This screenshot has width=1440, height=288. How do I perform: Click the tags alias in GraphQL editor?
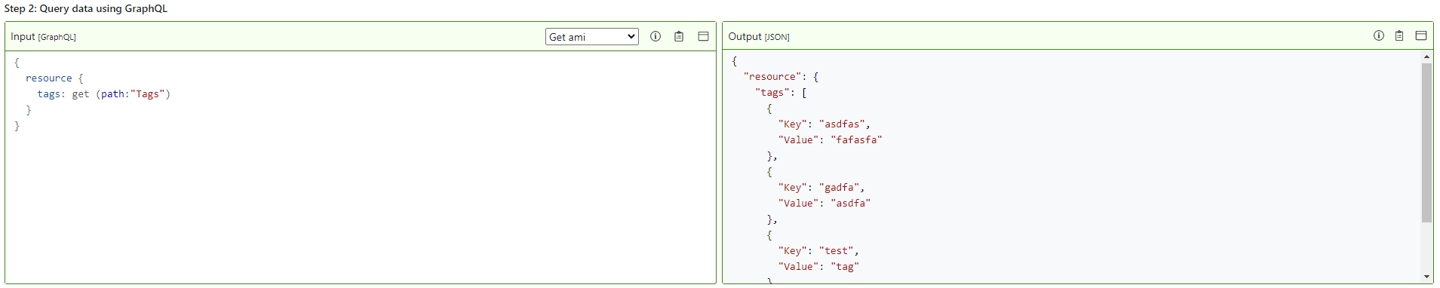(51, 94)
